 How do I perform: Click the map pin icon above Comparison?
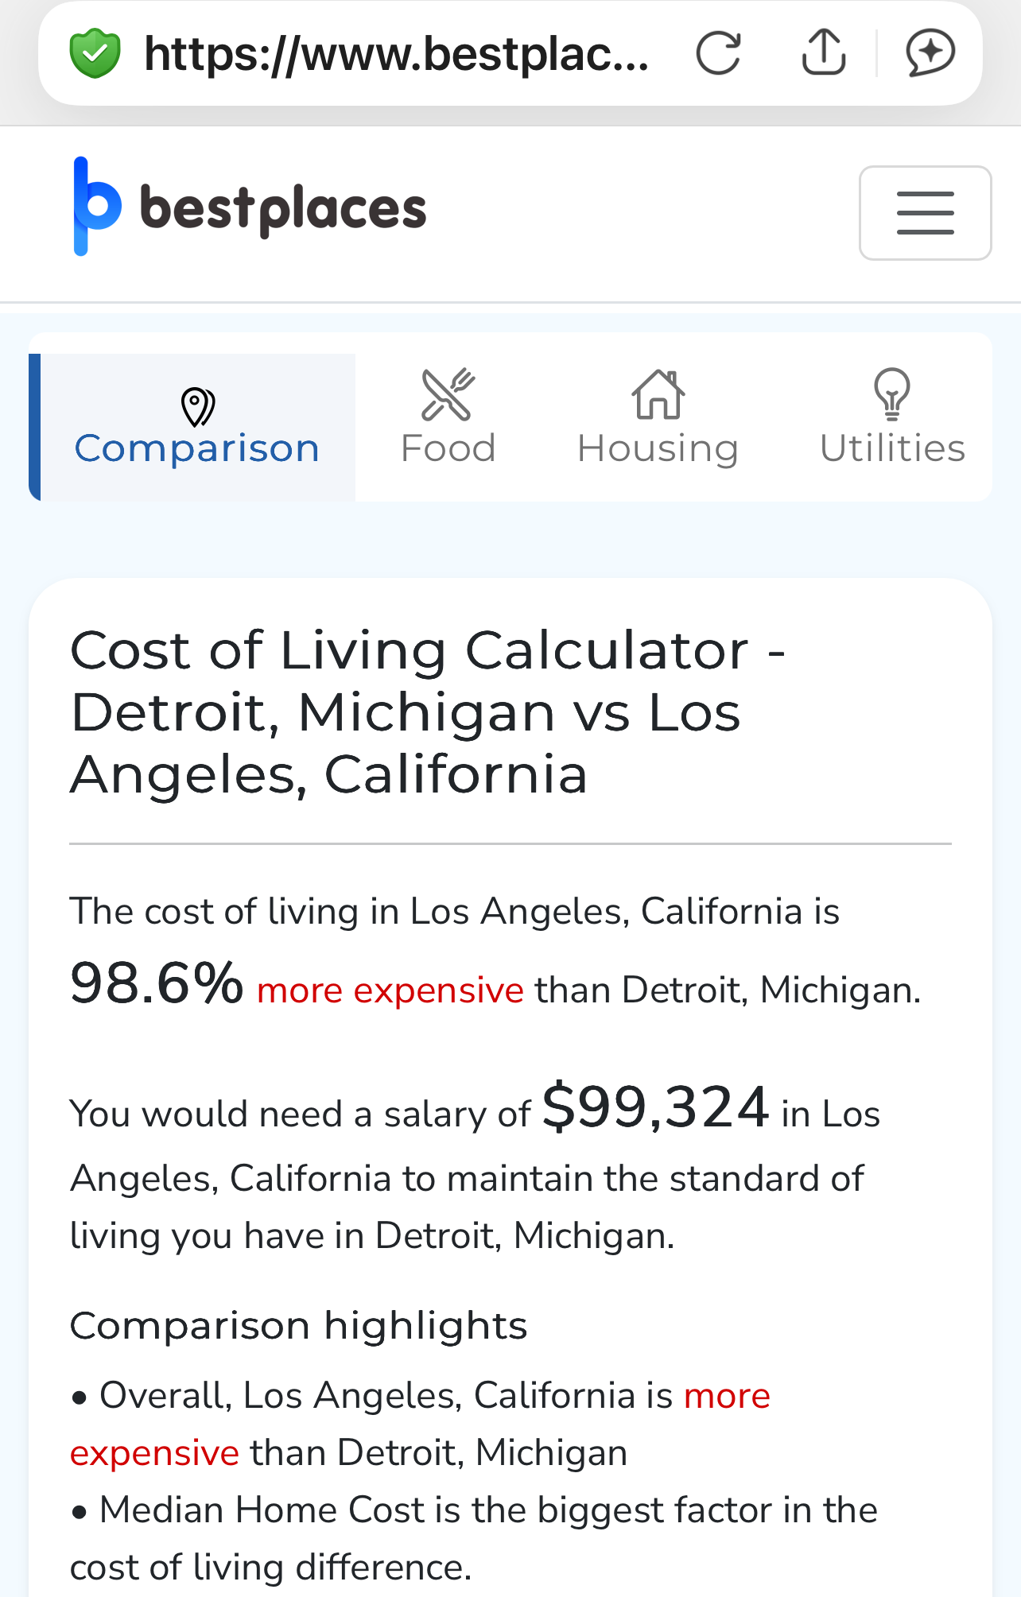click(x=197, y=406)
